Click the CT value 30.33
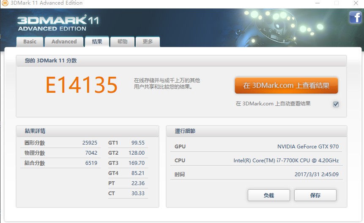 pos(138,193)
